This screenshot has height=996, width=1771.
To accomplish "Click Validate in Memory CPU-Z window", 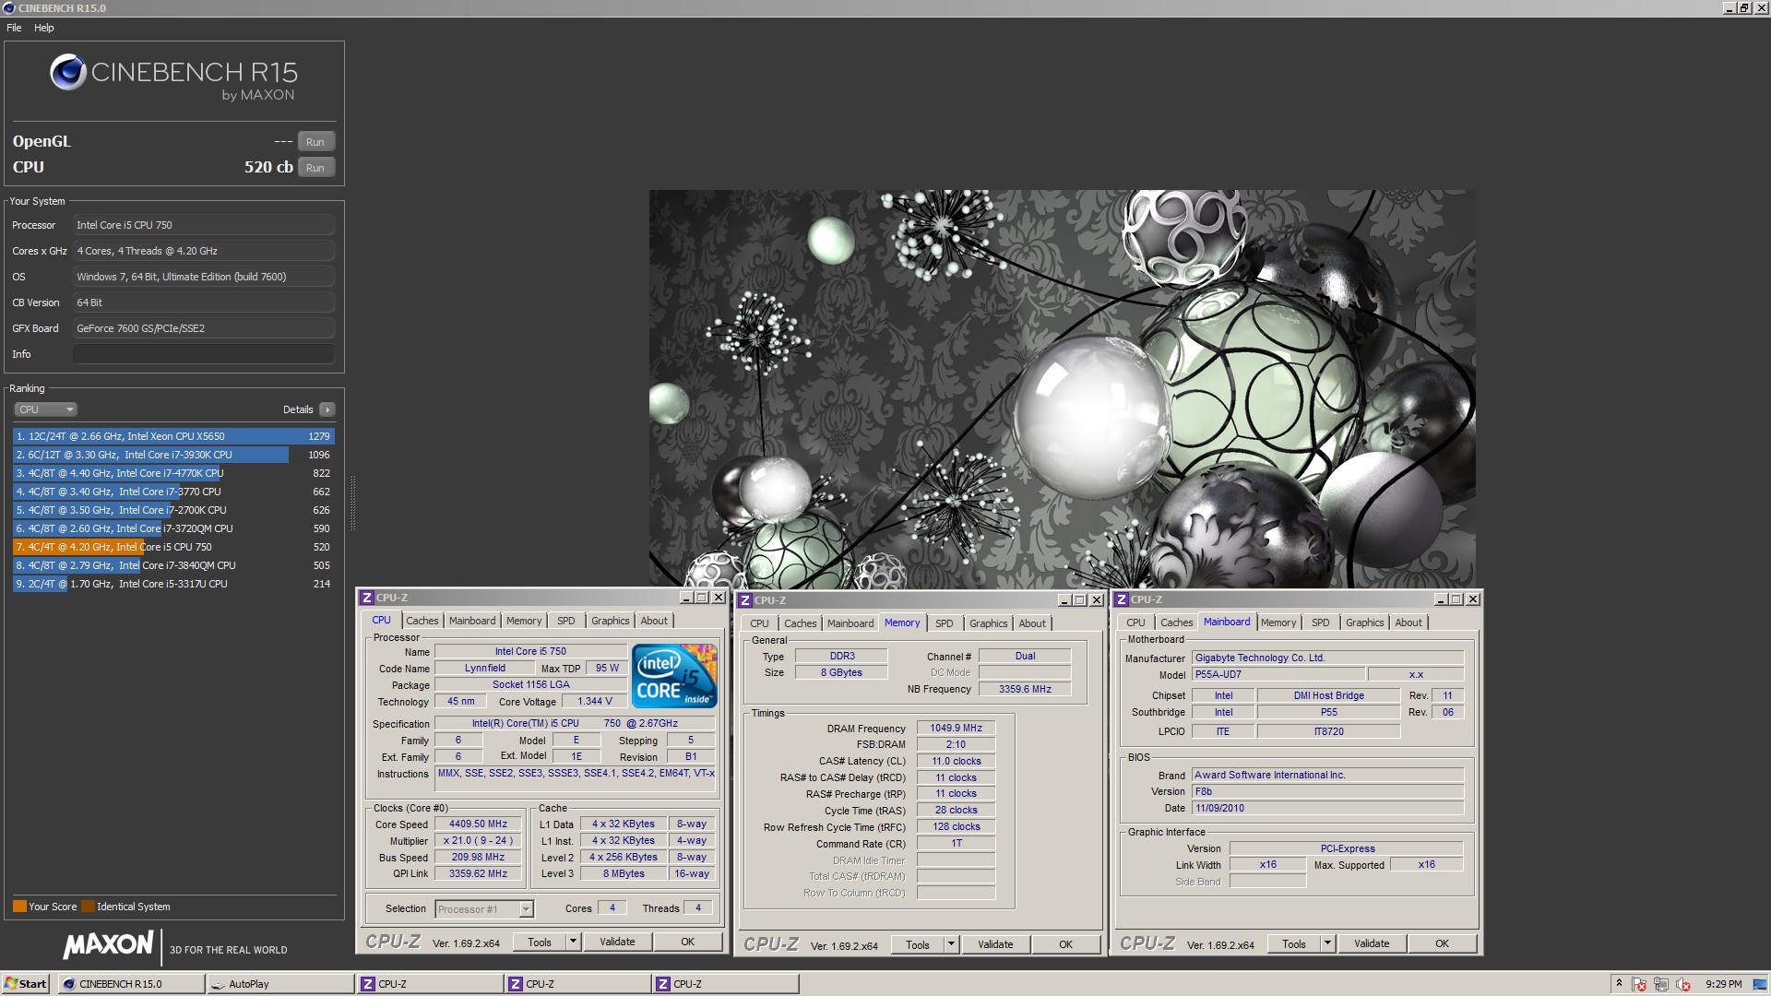I will [x=995, y=944].
